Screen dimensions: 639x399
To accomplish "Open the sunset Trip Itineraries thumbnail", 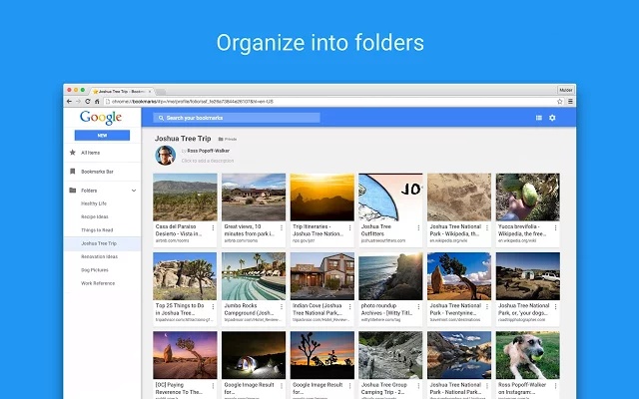I will 321,198.
